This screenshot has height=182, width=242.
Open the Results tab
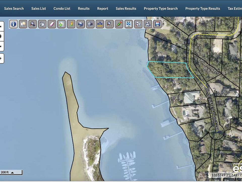[84, 9]
